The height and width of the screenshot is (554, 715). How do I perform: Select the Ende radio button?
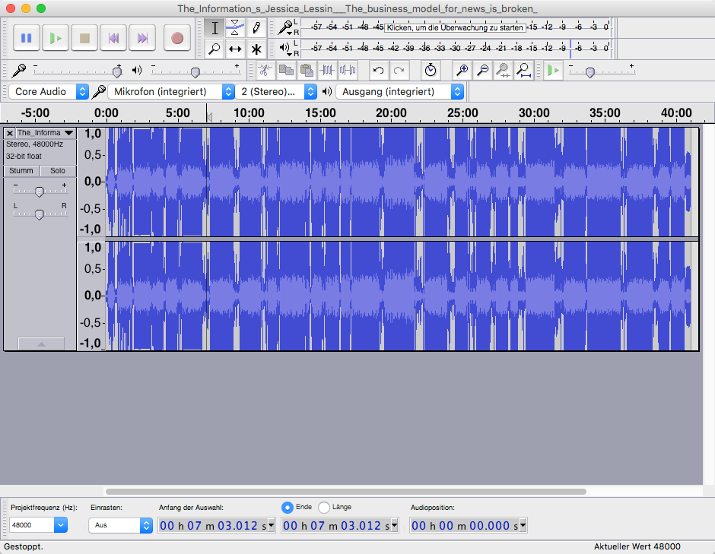tap(288, 507)
